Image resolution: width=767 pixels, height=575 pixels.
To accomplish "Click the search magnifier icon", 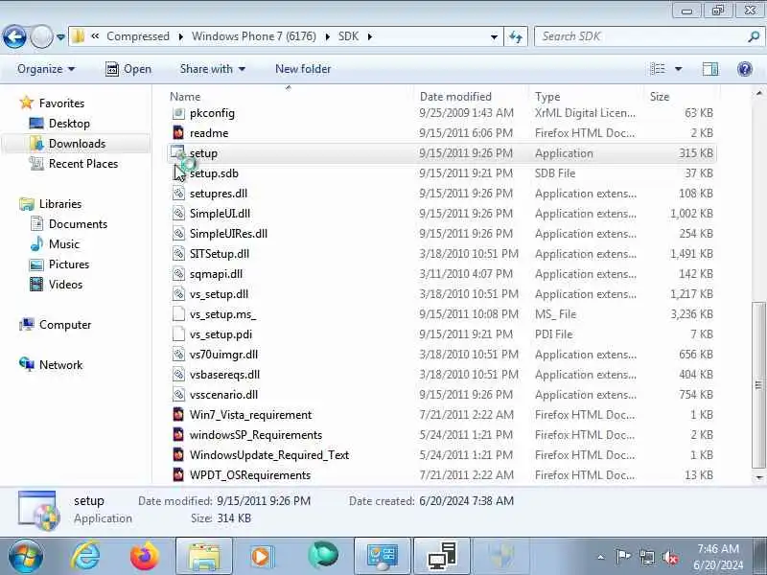I will coord(754,36).
